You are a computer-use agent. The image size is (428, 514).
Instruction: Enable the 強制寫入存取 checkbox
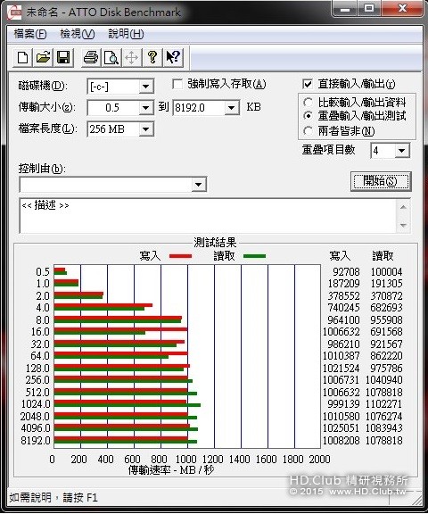point(177,84)
